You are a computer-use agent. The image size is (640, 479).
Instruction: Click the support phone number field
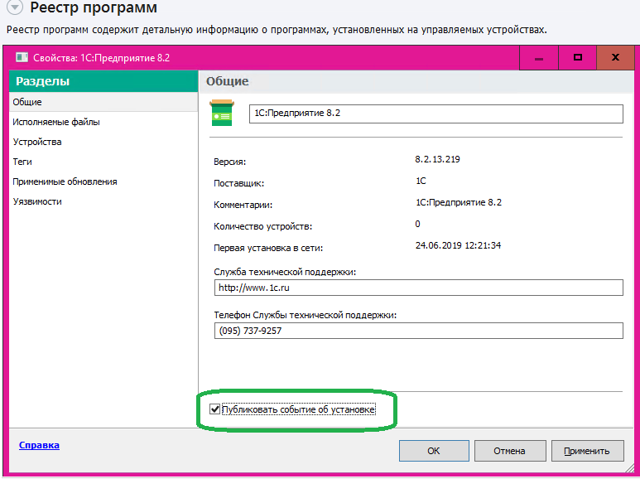pyautogui.click(x=418, y=331)
